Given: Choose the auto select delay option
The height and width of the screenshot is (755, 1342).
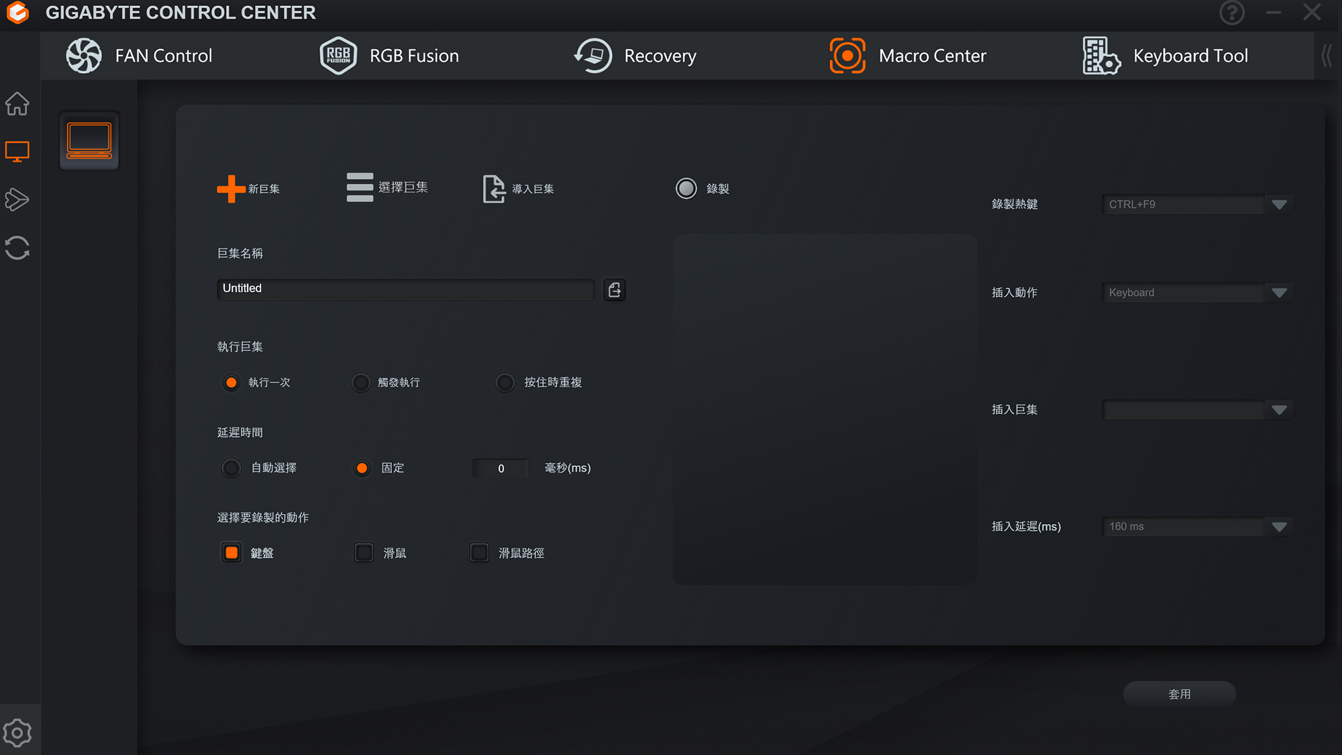Looking at the screenshot, I should [231, 468].
